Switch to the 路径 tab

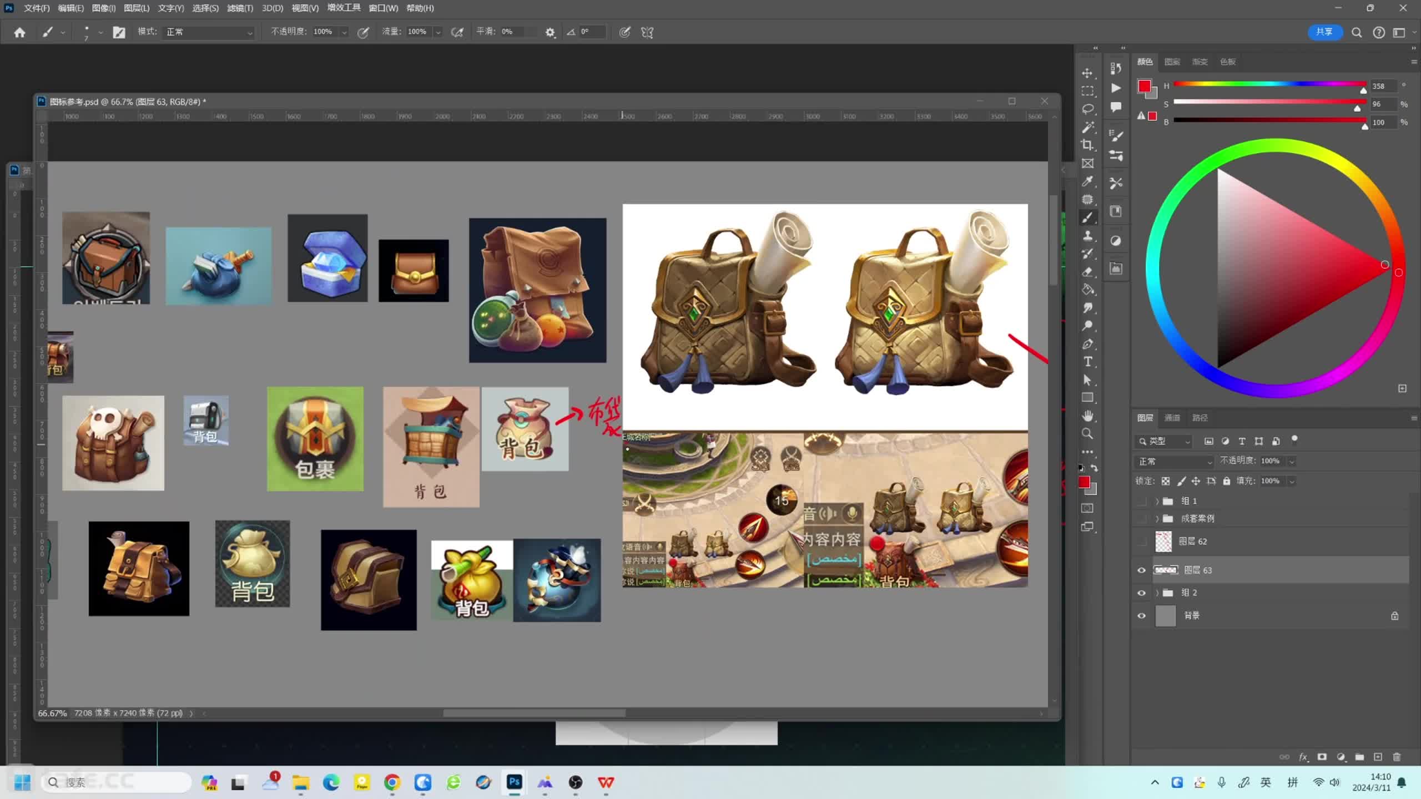(x=1200, y=417)
